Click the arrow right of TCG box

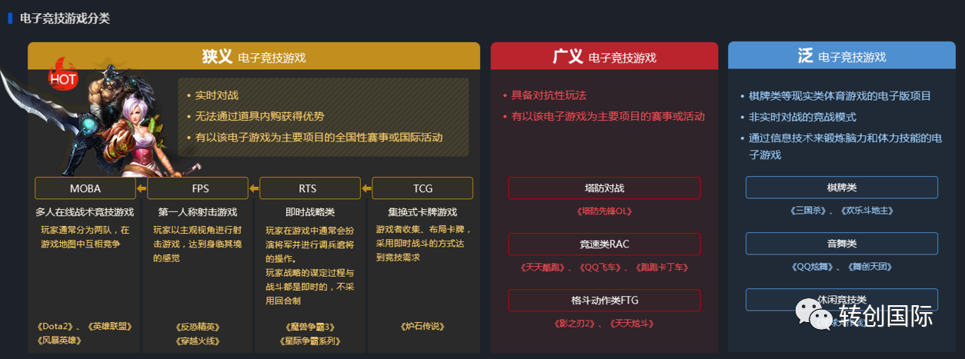[478, 188]
